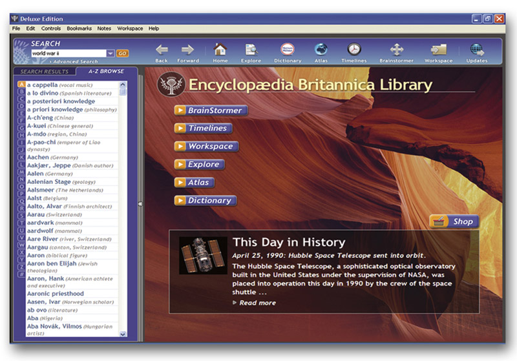The image size is (517, 361).
Task: Jump to letter K in alphabet index
Action: (21, 158)
